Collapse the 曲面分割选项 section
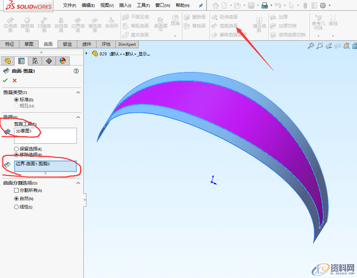357x278 pixels. (x=78, y=183)
